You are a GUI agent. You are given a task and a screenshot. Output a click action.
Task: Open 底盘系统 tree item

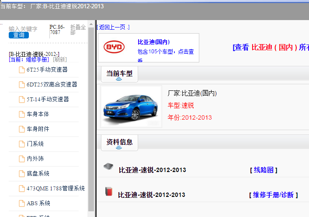[x=38, y=173]
